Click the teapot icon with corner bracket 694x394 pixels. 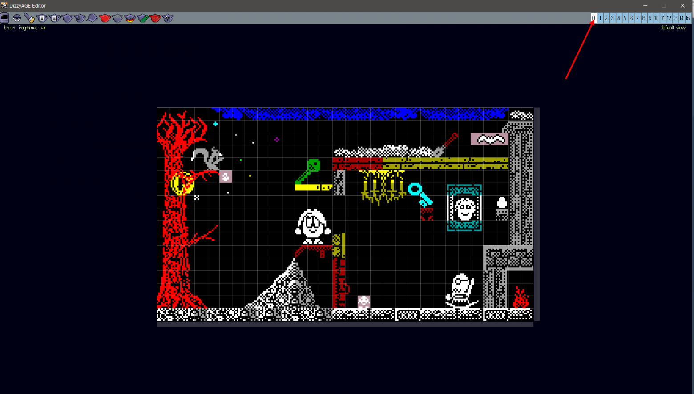click(x=80, y=18)
